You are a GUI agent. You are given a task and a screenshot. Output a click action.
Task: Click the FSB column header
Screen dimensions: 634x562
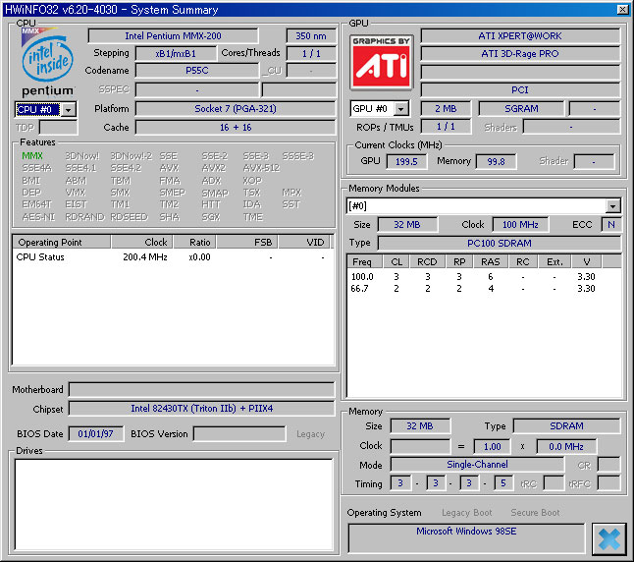[x=247, y=242]
